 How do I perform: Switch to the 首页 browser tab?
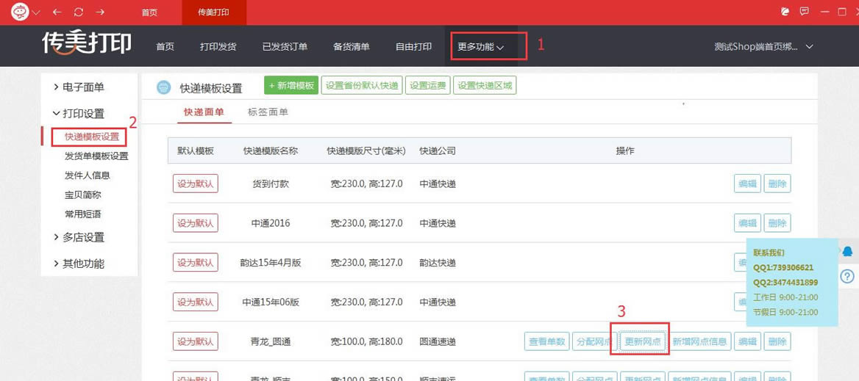pos(149,12)
